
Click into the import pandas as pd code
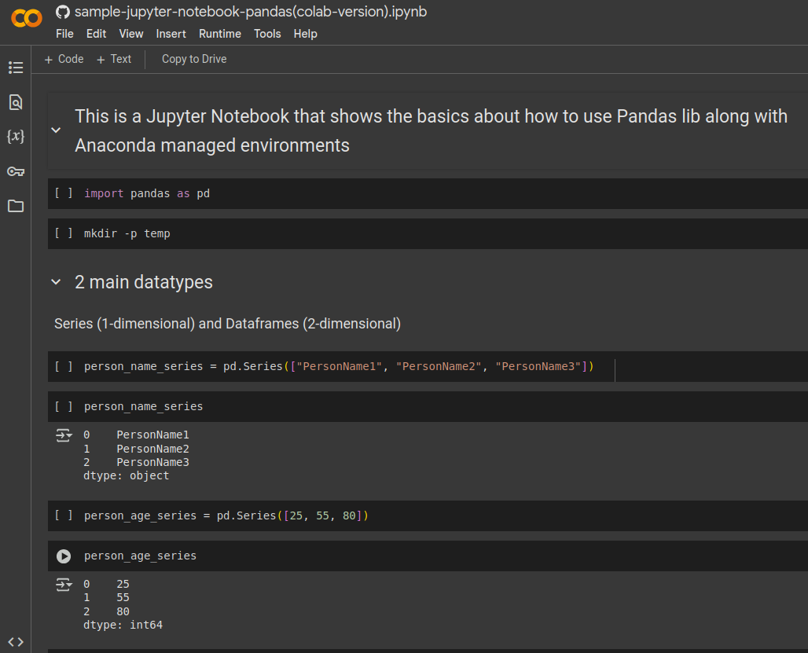(x=147, y=193)
